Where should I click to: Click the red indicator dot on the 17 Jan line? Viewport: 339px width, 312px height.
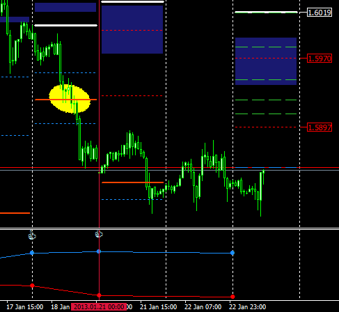coord(32,286)
